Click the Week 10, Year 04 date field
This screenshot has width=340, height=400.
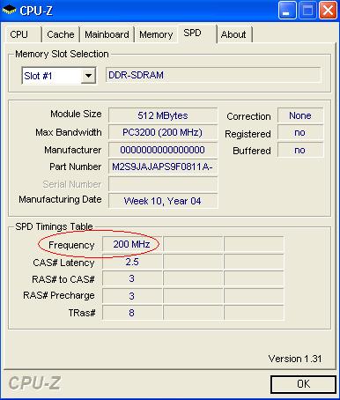[x=163, y=201]
